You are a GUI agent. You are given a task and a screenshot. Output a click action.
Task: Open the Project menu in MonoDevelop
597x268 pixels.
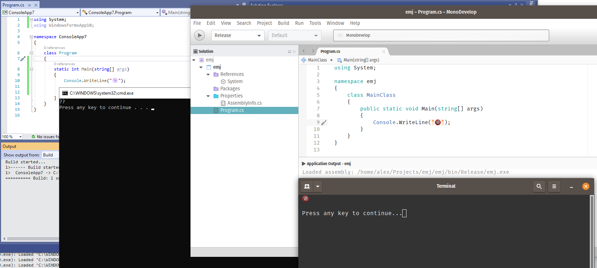tap(265, 23)
